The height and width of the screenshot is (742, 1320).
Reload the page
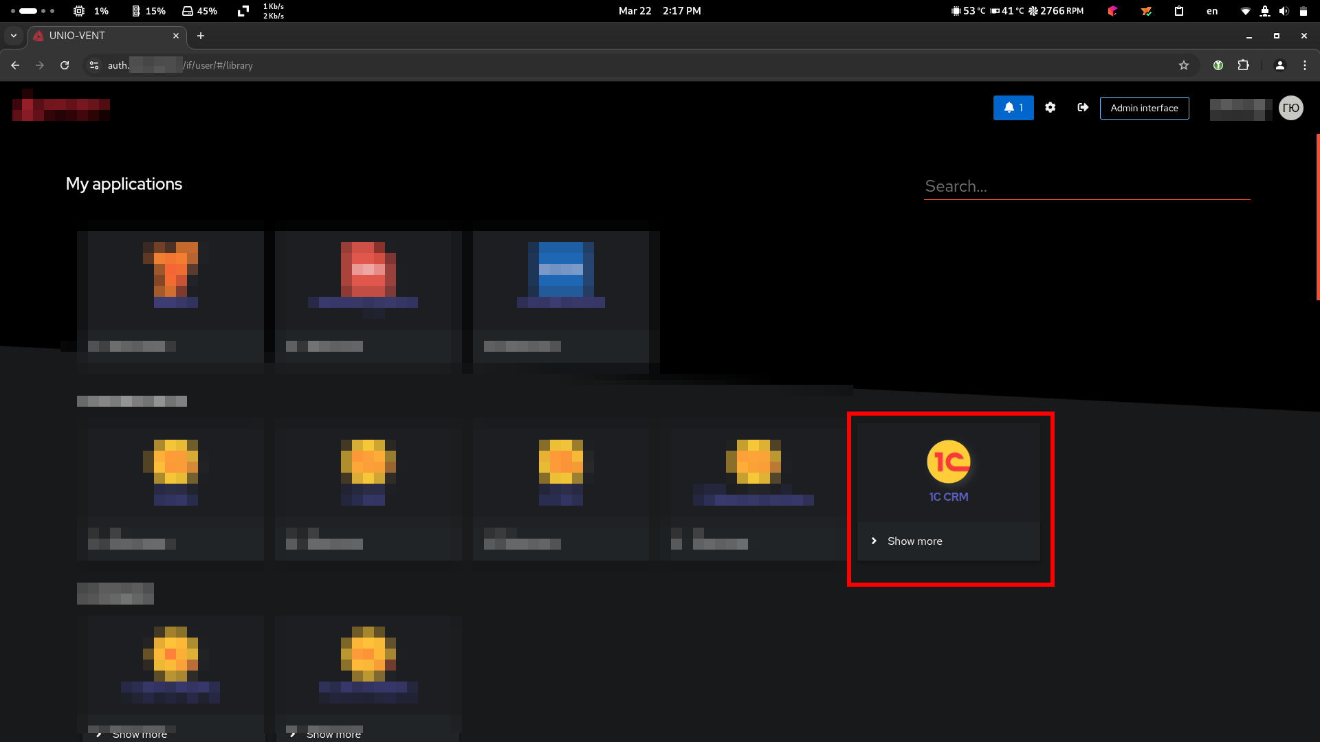pos(65,65)
